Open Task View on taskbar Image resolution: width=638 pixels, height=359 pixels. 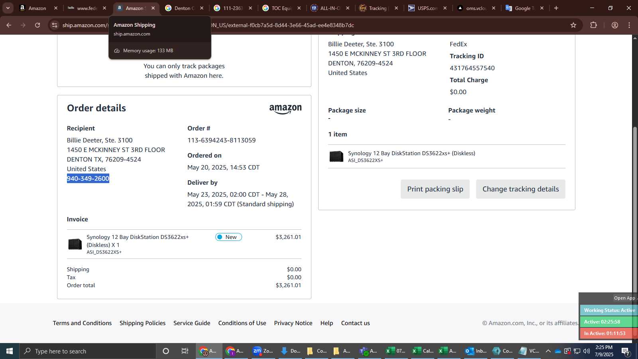coord(185,351)
